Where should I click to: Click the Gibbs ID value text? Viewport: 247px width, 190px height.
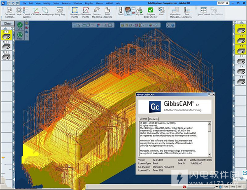pos(201,160)
